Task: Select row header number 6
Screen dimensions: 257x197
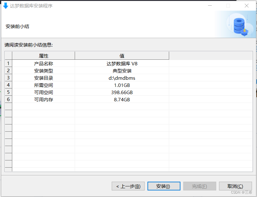Action: 8,99
